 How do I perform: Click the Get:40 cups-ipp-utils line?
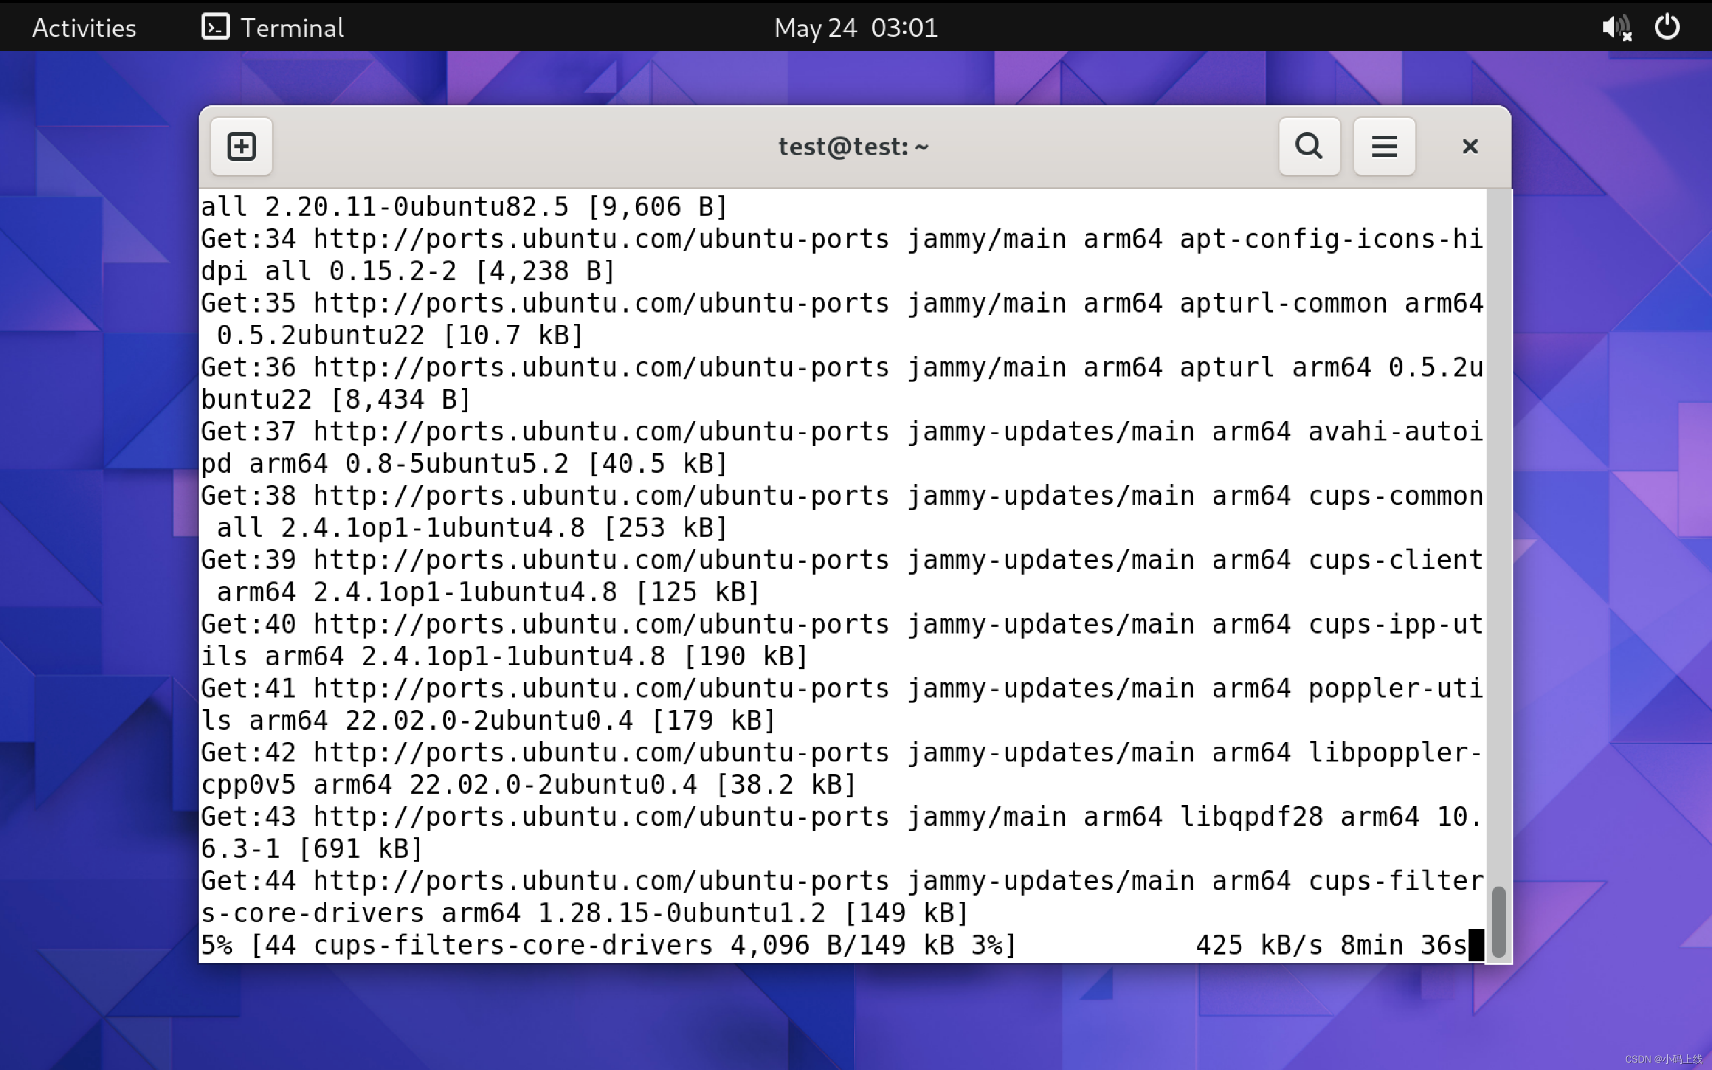pos(842,640)
